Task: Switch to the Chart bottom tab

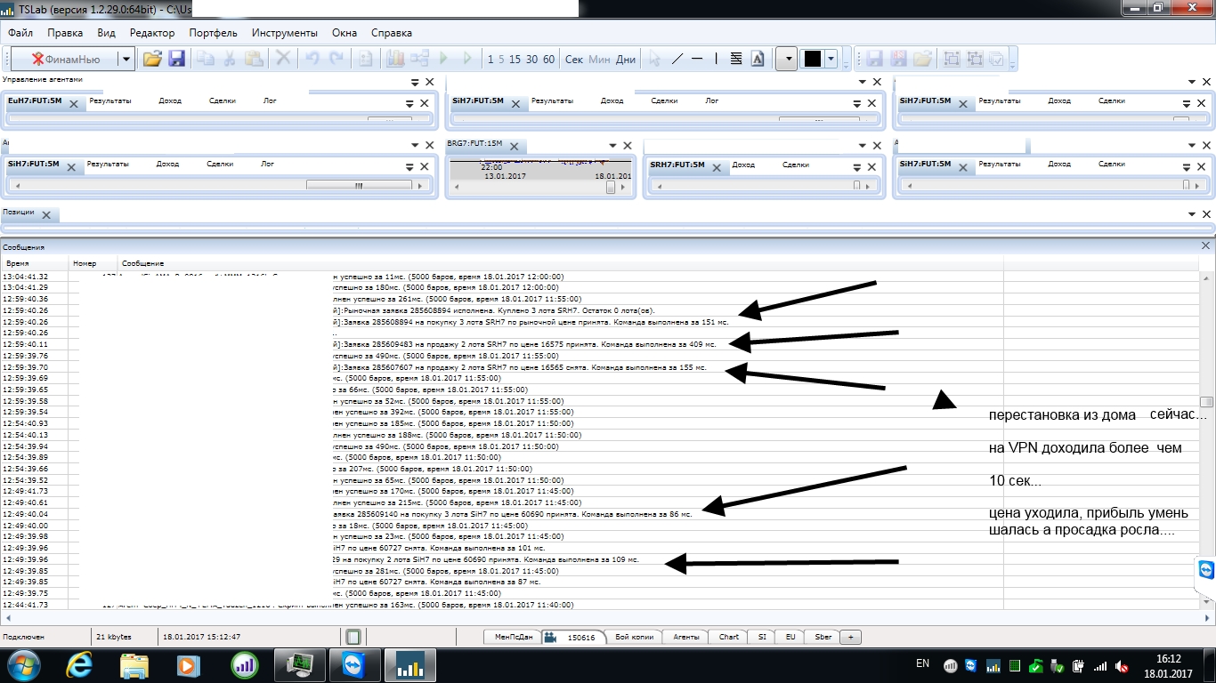Action: [728, 637]
